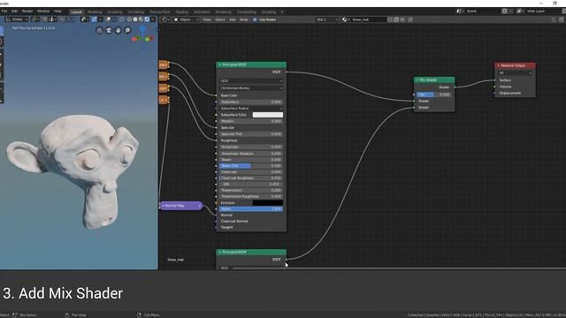Select solid viewport shading icon
This screenshot has height=318, width=566.
coord(135,19)
